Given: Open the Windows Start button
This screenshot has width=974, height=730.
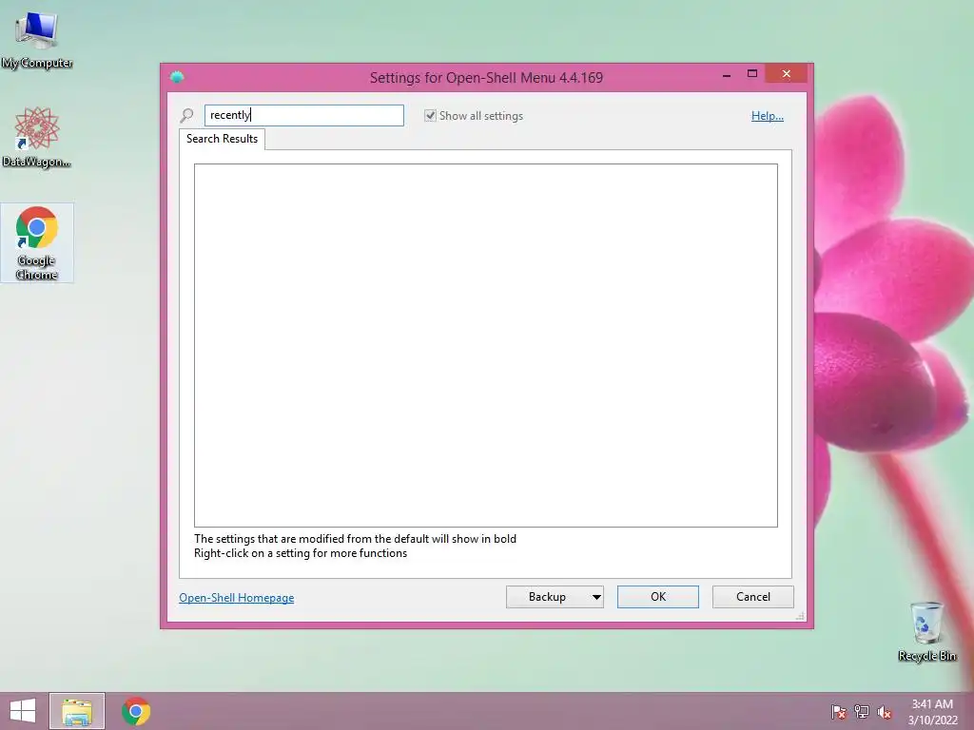Looking at the screenshot, I should [23, 711].
